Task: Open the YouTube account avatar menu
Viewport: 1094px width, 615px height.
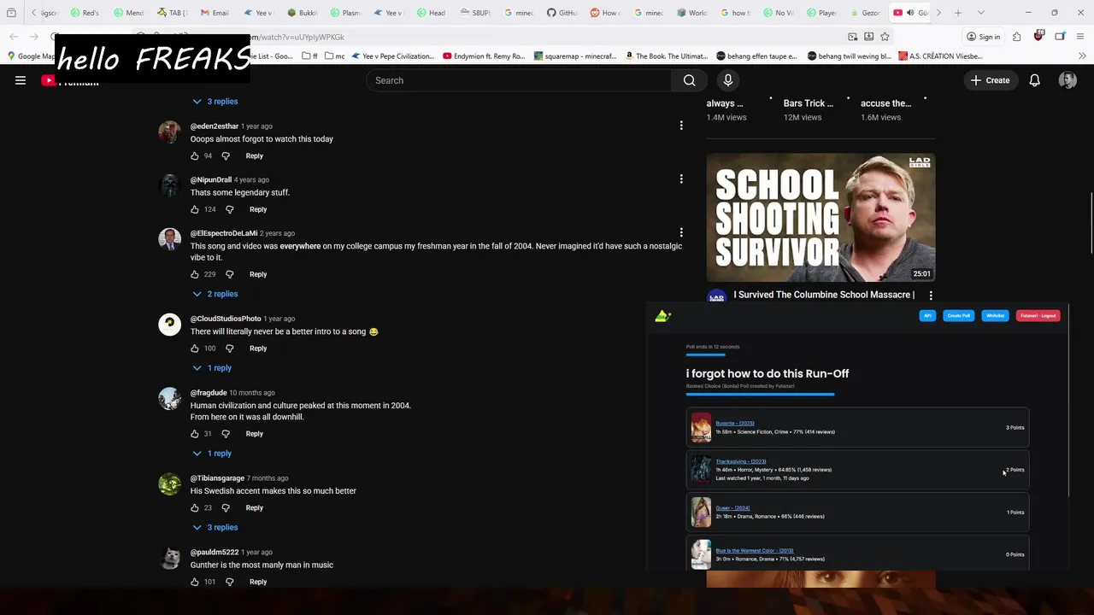Action: coord(1068,80)
